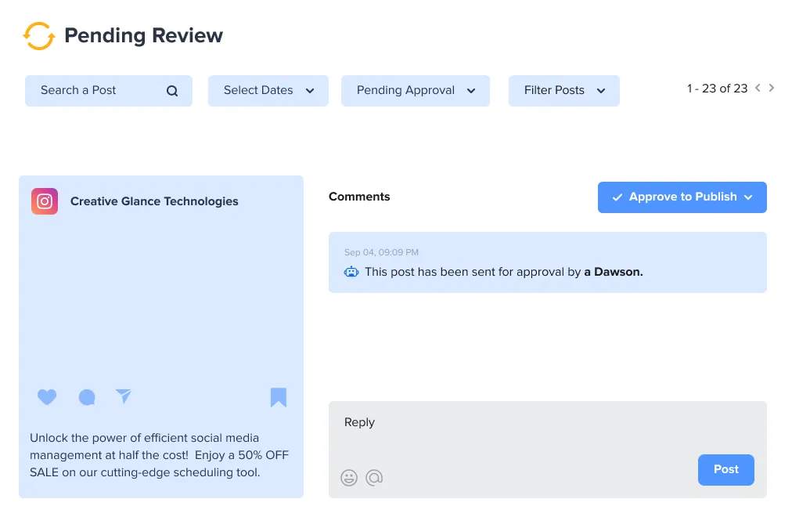Open the Select Dates dropdown
This screenshot has height=517, width=792.
tap(268, 91)
